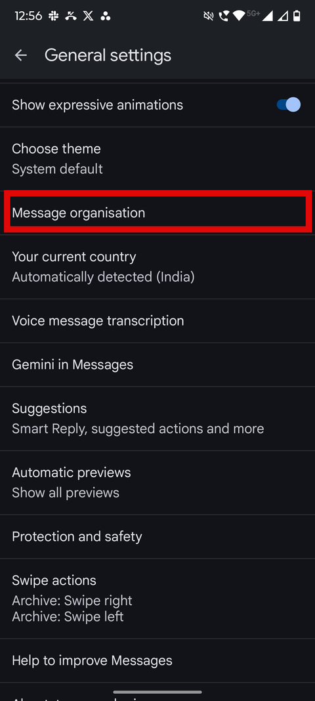Tap the missed call notification icon
Viewport: 315px width, 701px height.
[71, 16]
